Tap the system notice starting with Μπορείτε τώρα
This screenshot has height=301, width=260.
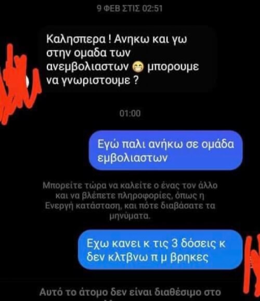[130, 201]
